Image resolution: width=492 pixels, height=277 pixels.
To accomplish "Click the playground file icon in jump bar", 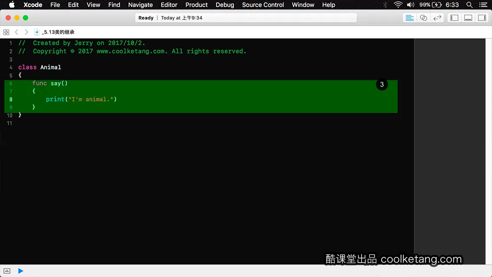I will pyautogui.click(x=37, y=32).
